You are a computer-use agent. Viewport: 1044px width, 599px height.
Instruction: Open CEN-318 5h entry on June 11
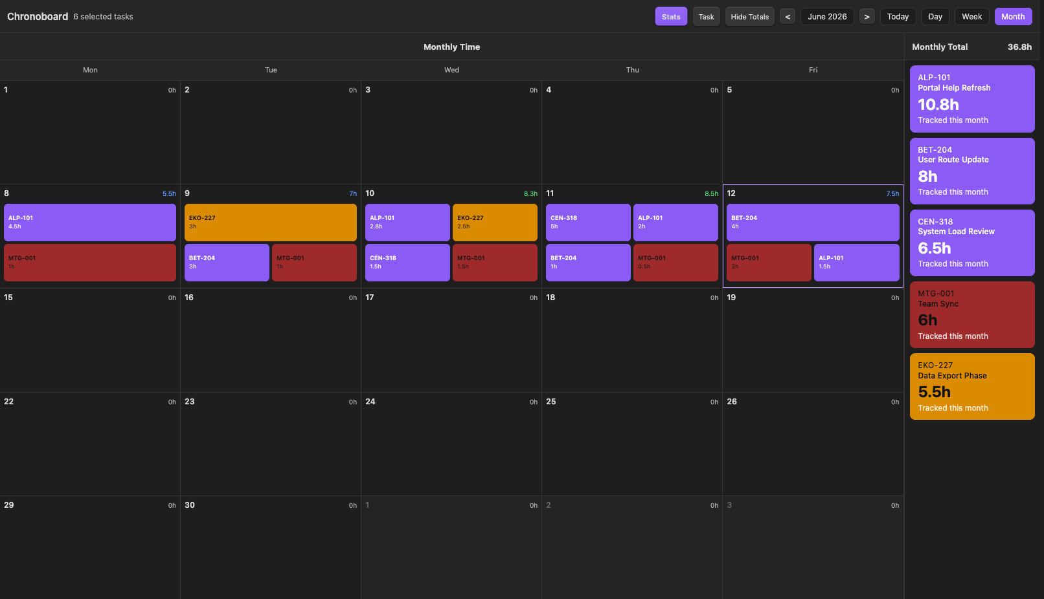coord(588,223)
